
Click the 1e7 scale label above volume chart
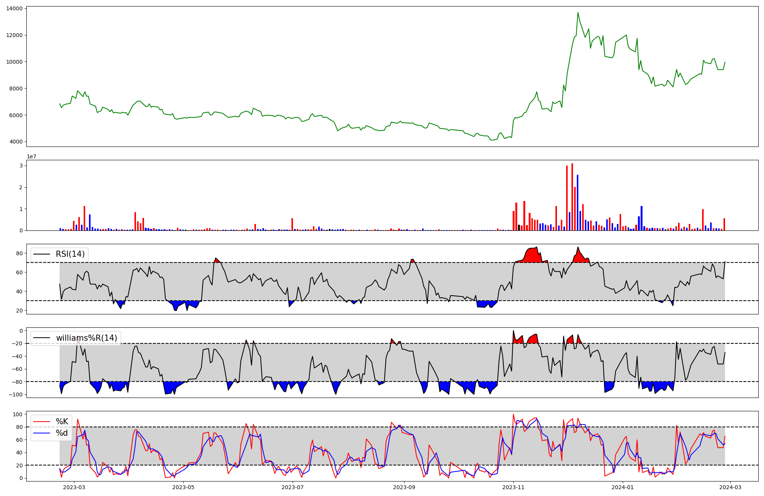(32, 157)
